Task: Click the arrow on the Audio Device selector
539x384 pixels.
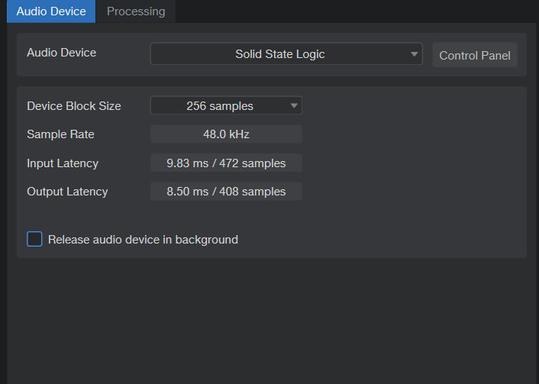Action: (x=414, y=54)
